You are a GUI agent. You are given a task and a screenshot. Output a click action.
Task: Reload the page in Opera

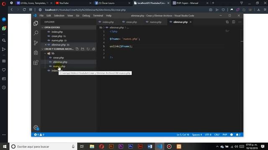[x=24, y=10]
